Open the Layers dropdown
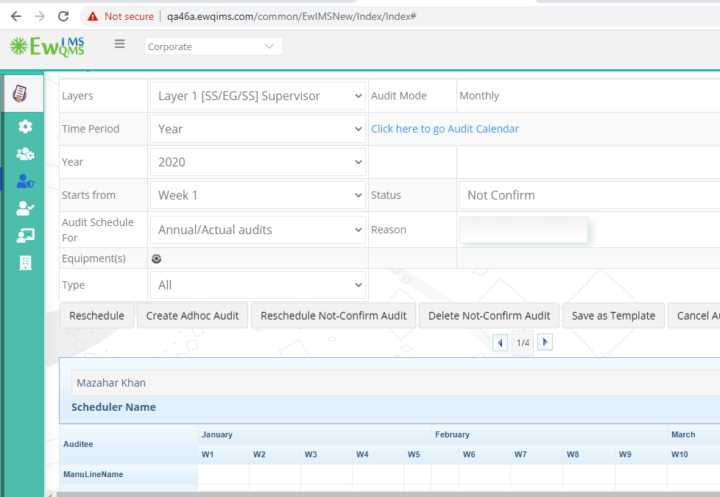The width and height of the screenshot is (720, 497). pos(258,96)
